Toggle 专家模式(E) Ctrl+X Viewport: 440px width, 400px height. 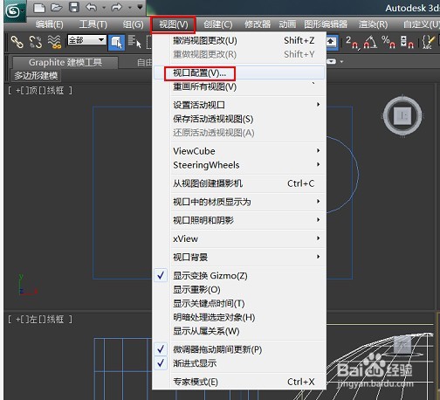[x=238, y=382]
